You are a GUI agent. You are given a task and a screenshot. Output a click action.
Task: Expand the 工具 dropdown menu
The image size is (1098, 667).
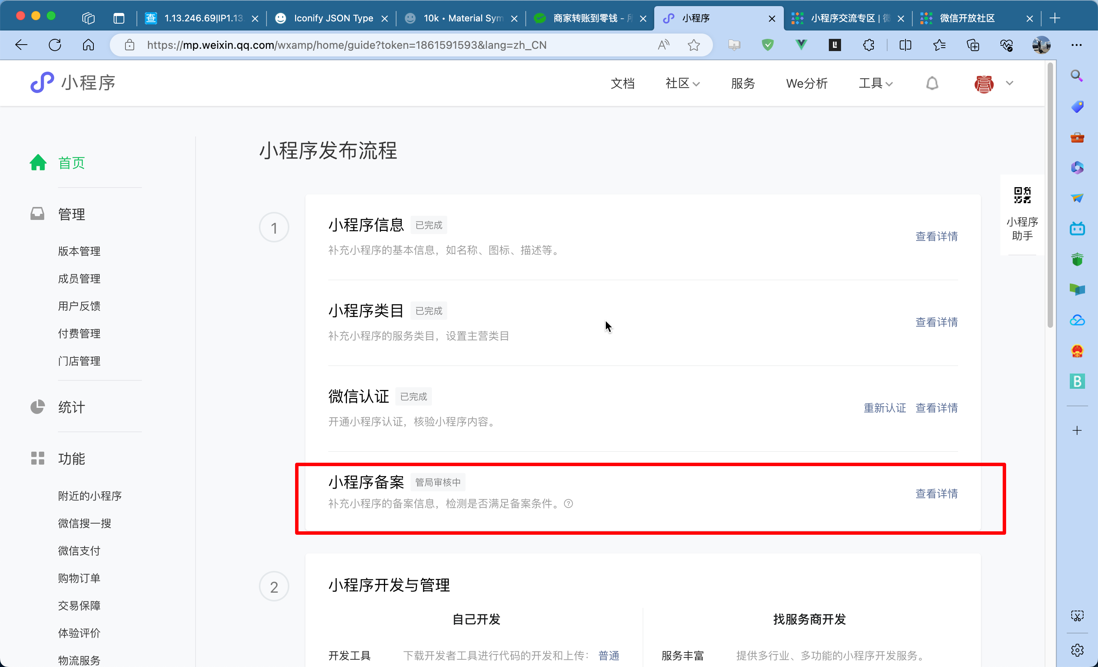click(875, 83)
